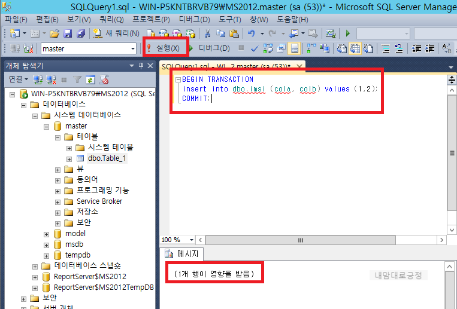Toggle IntelliSense Enabled button
457x309 pixels.
click(x=294, y=48)
